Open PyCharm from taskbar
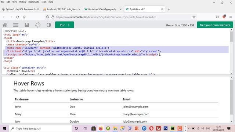The image size is (235, 132). pos(173,128)
